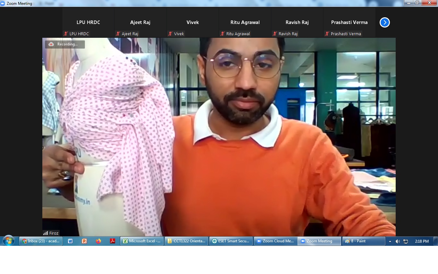438x274 pixels.
Task: Click muted mic icon beside Ritu Agrawal label
Action: coord(223,34)
